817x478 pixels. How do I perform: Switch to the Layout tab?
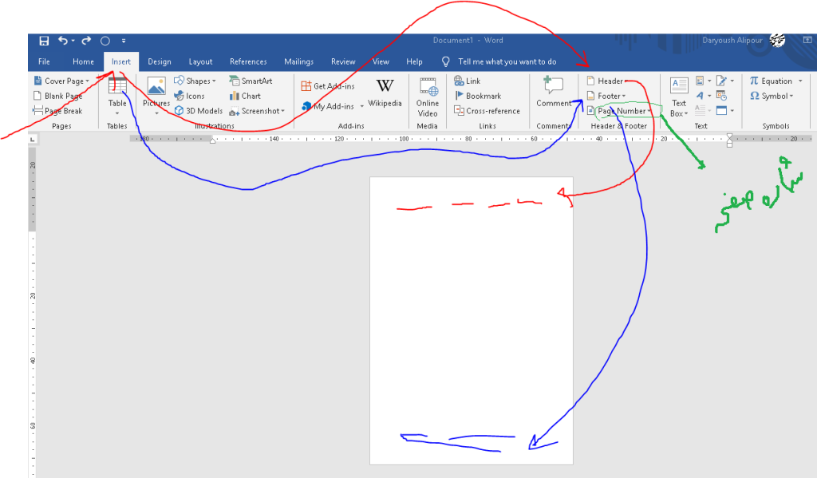(x=200, y=61)
